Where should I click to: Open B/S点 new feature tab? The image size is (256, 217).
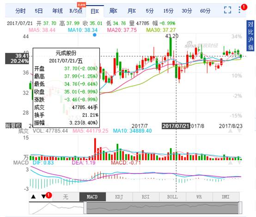click(x=76, y=11)
